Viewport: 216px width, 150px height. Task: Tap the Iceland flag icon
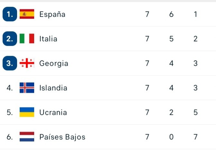(x=27, y=88)
